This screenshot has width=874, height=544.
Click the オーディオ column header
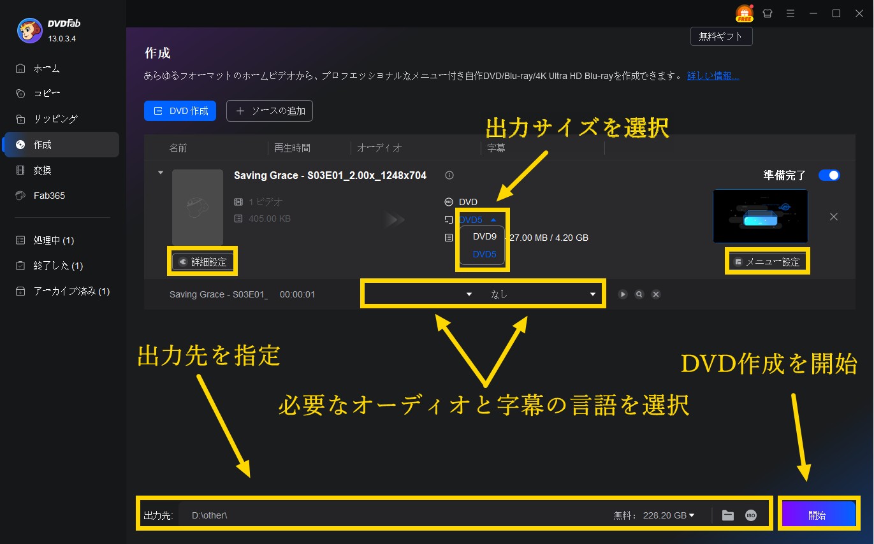(380, 148)
